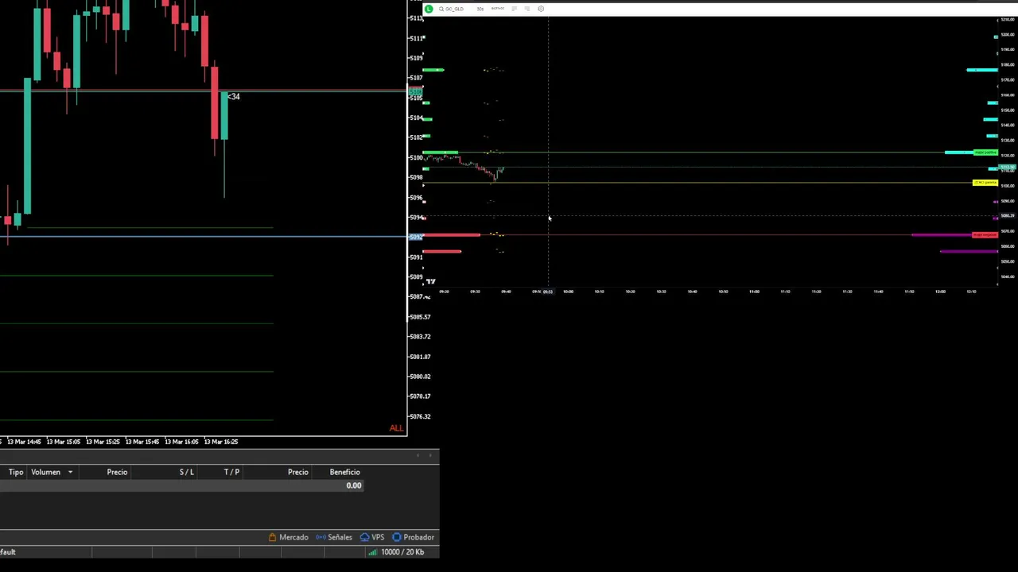Open the GC_GLD symbol search
Screen dimensions: 1018x572
click(x=452, y=9)
